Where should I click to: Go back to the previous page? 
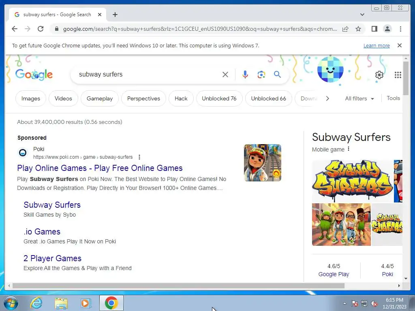pos(15,29)
